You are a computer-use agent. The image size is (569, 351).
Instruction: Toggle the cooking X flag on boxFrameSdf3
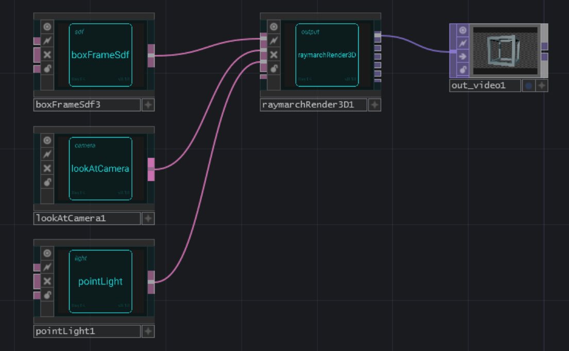(47, 55)
